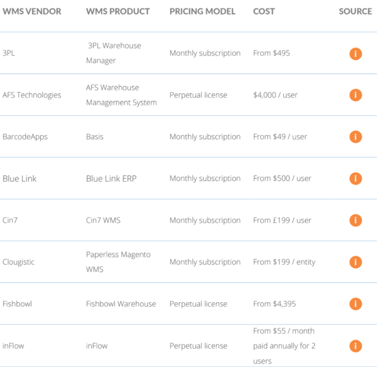377x367 pixels.
Task: Click the 3PL Warehouse Manager product
Action: click(x=113, y=53)
